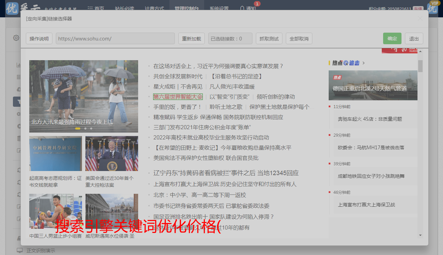Image resolution: width=443 pixels, height=255 pixels.
Task: Open the basketball player thumbnail
Action: 55,211
